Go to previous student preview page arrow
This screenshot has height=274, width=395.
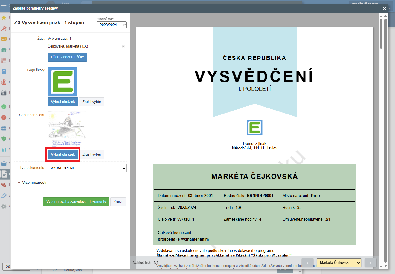tap(307, 263)
